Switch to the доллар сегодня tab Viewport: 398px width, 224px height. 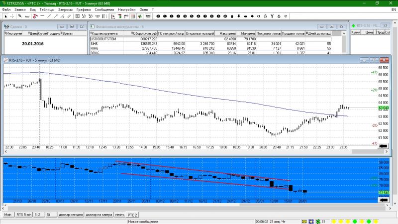point(71,215)
